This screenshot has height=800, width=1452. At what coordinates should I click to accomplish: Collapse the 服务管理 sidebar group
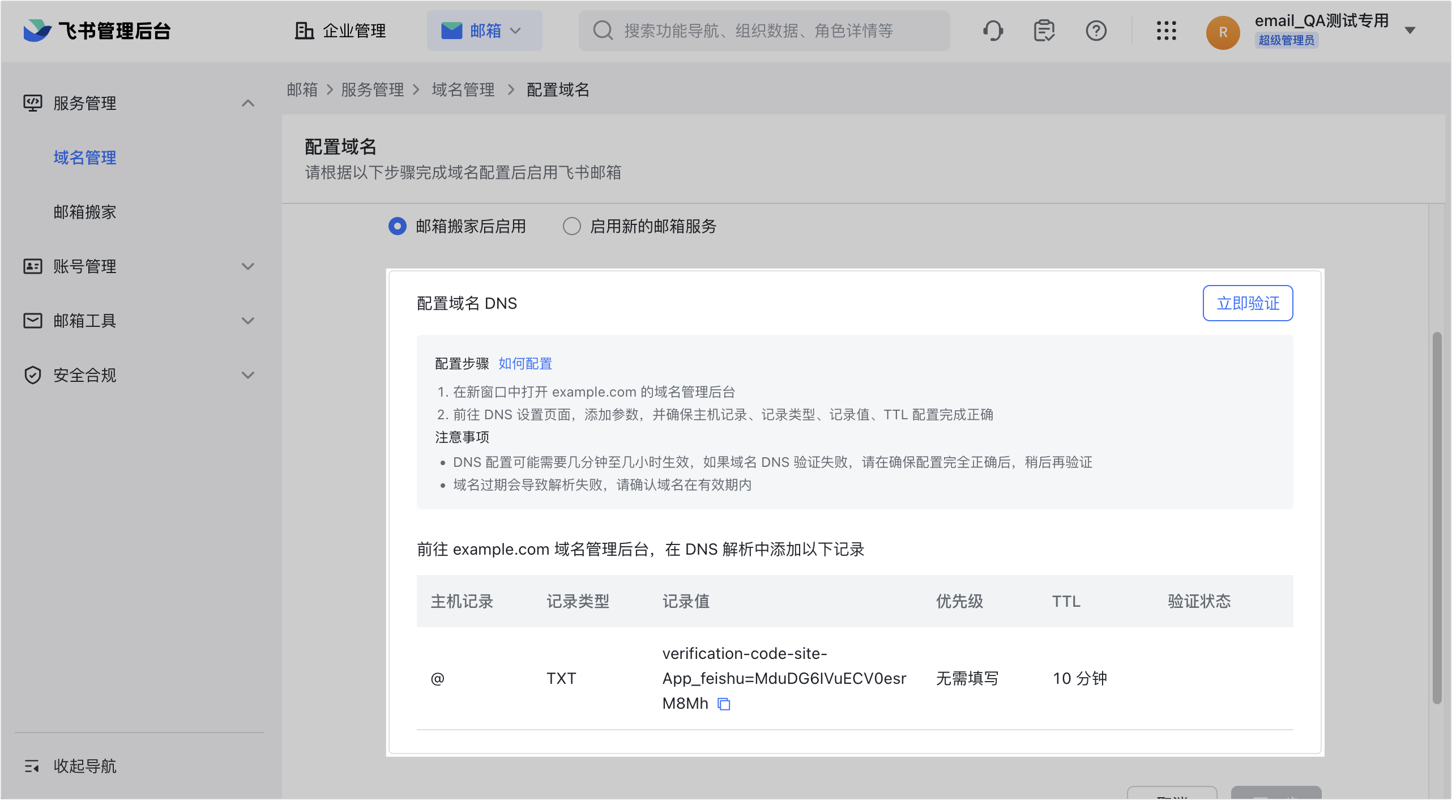[x=247, y=103]
